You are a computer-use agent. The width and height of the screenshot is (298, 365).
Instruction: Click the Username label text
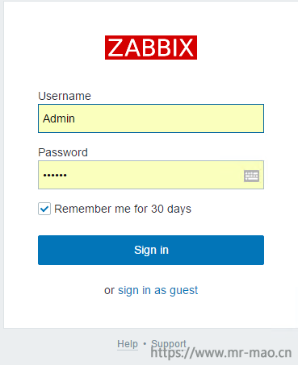click(65, 96)
